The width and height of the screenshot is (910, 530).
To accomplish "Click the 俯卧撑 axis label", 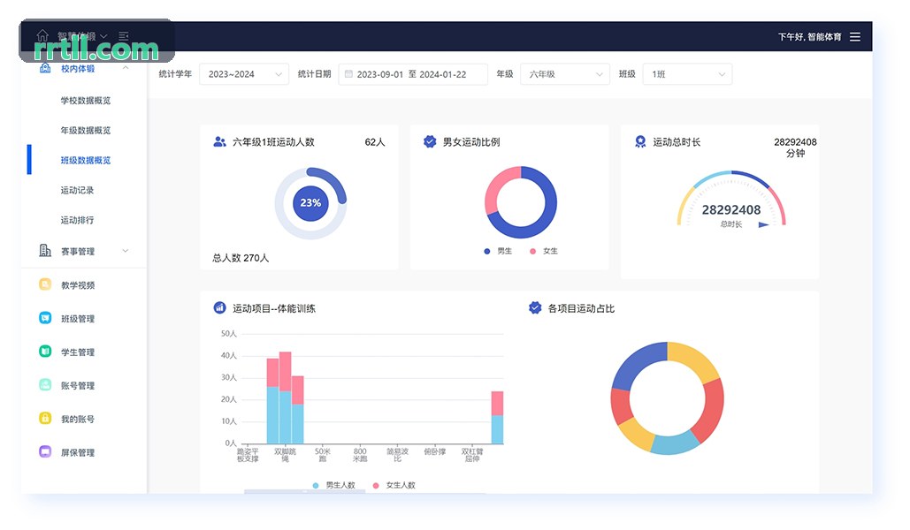I will [x=435, y=451].
